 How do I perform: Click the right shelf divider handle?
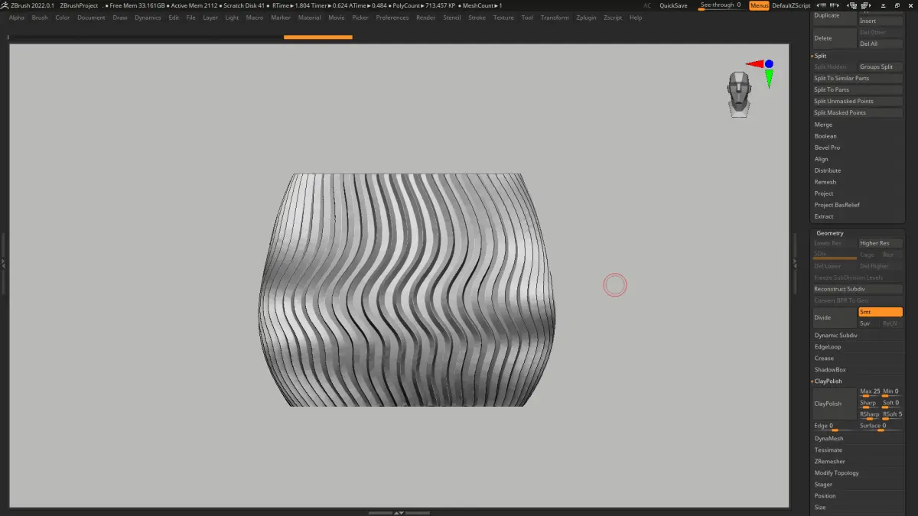pos(795,262)
